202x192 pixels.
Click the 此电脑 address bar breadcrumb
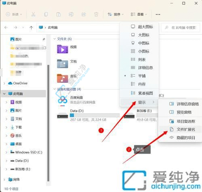point(53,27)
